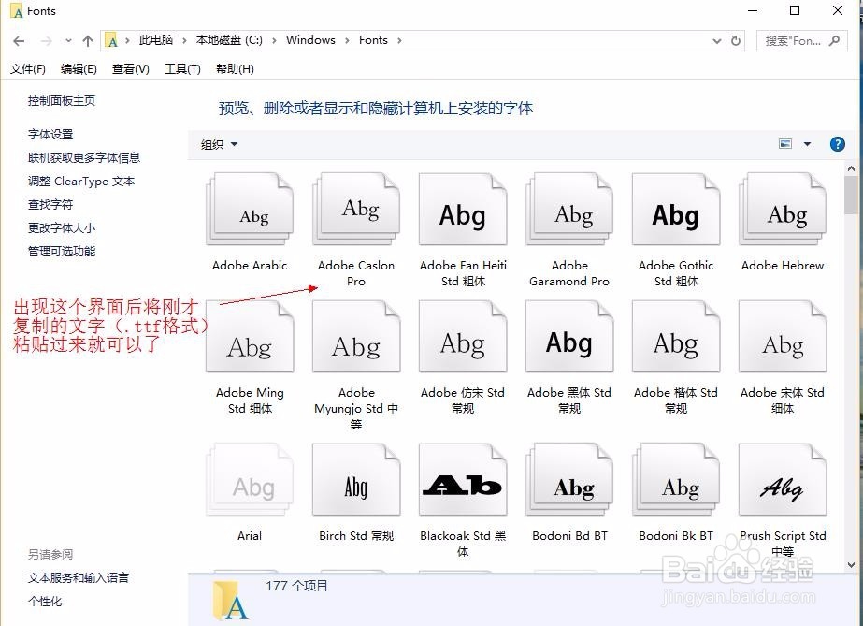Open the 工具(T) menu
Viewport: 863px width, 626px height.
point(182,69)
